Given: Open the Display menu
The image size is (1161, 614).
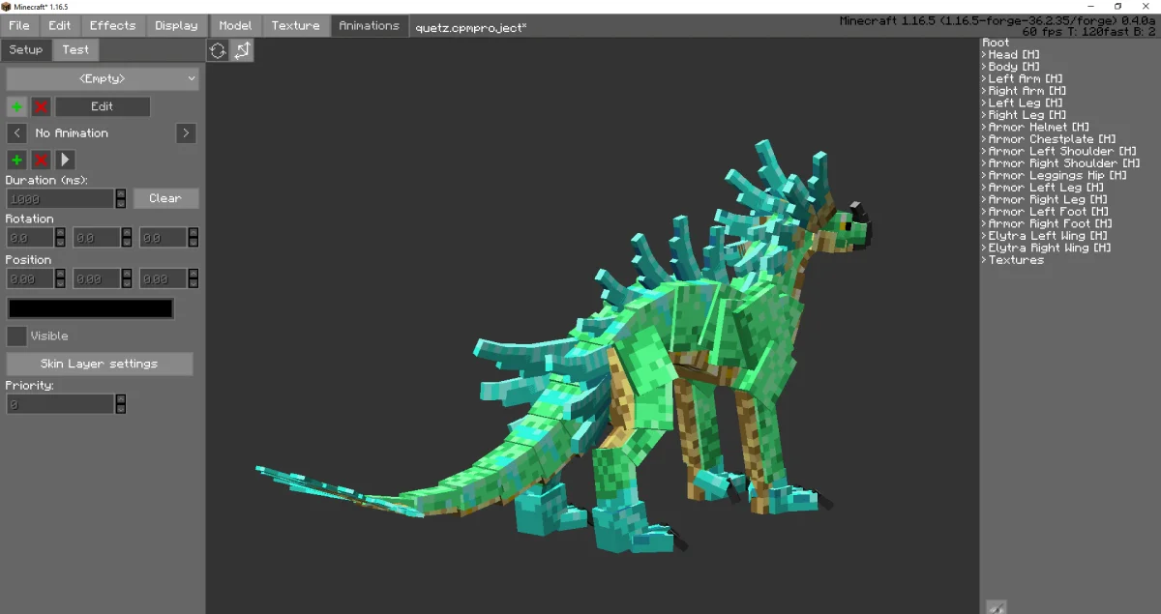Looking at the screenshot, I should pos(176,26).
